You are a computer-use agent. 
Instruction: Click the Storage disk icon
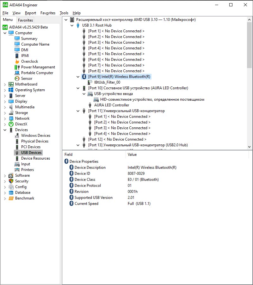point(11,113)
